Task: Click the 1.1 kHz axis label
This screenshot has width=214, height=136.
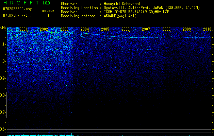Action: [3, 44]
